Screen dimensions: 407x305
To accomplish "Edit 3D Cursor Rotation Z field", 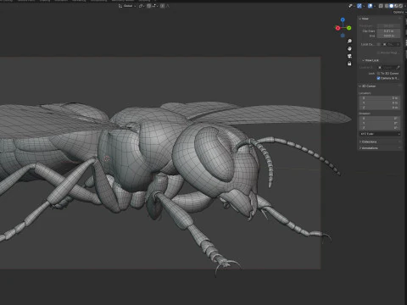I will (x=380, y=128).
